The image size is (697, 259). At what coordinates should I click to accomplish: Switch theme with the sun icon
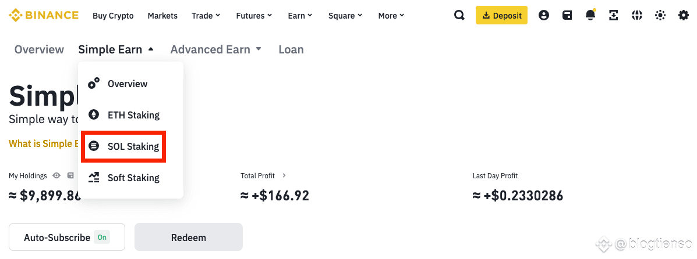click(660, 16)
